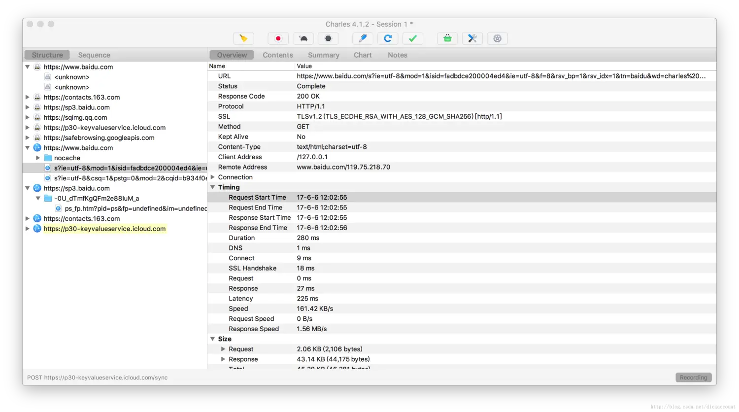This screenshot has height=412, width=739.
Task: Collapse the Timing section
Action: pyautogui.click(x=213, y=187)
